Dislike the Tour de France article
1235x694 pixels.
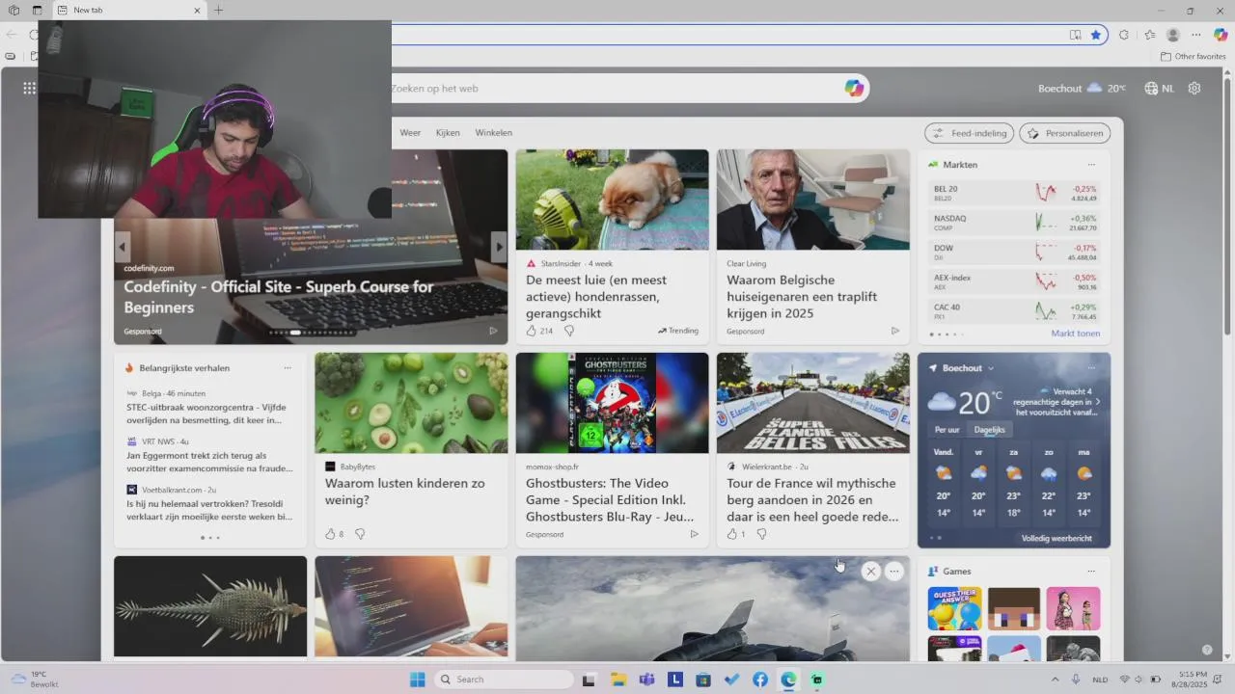point(761,534)
